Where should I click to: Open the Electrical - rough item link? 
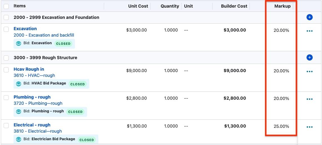coord(32,125)
